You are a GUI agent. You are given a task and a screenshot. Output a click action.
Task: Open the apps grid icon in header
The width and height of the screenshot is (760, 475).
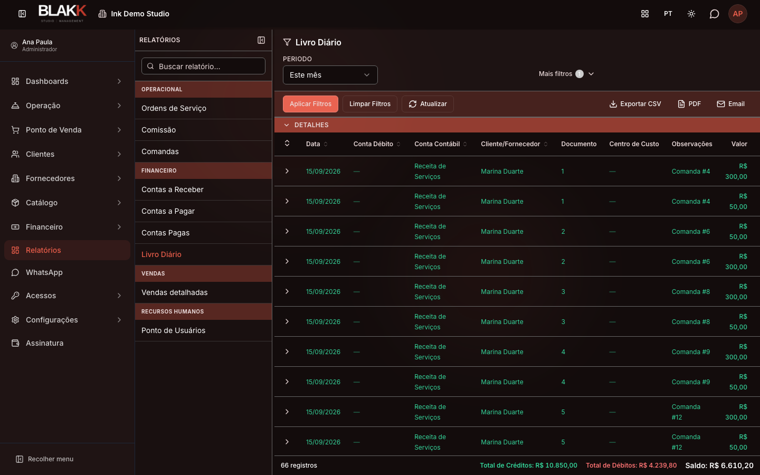pyautogui.click(x=645, y=14)
